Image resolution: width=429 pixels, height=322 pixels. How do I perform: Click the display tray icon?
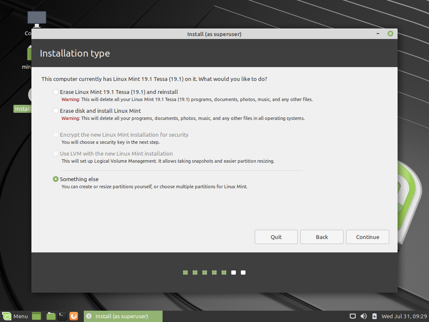click(352, 316)
